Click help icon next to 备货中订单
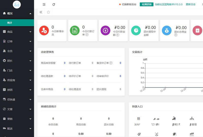Viewport: 203px width, 137px height. [111, 63]
